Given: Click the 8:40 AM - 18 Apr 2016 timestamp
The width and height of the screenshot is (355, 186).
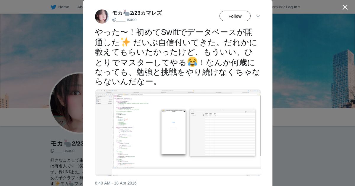Looking at the screenshot, I should (x=116, y=183).
